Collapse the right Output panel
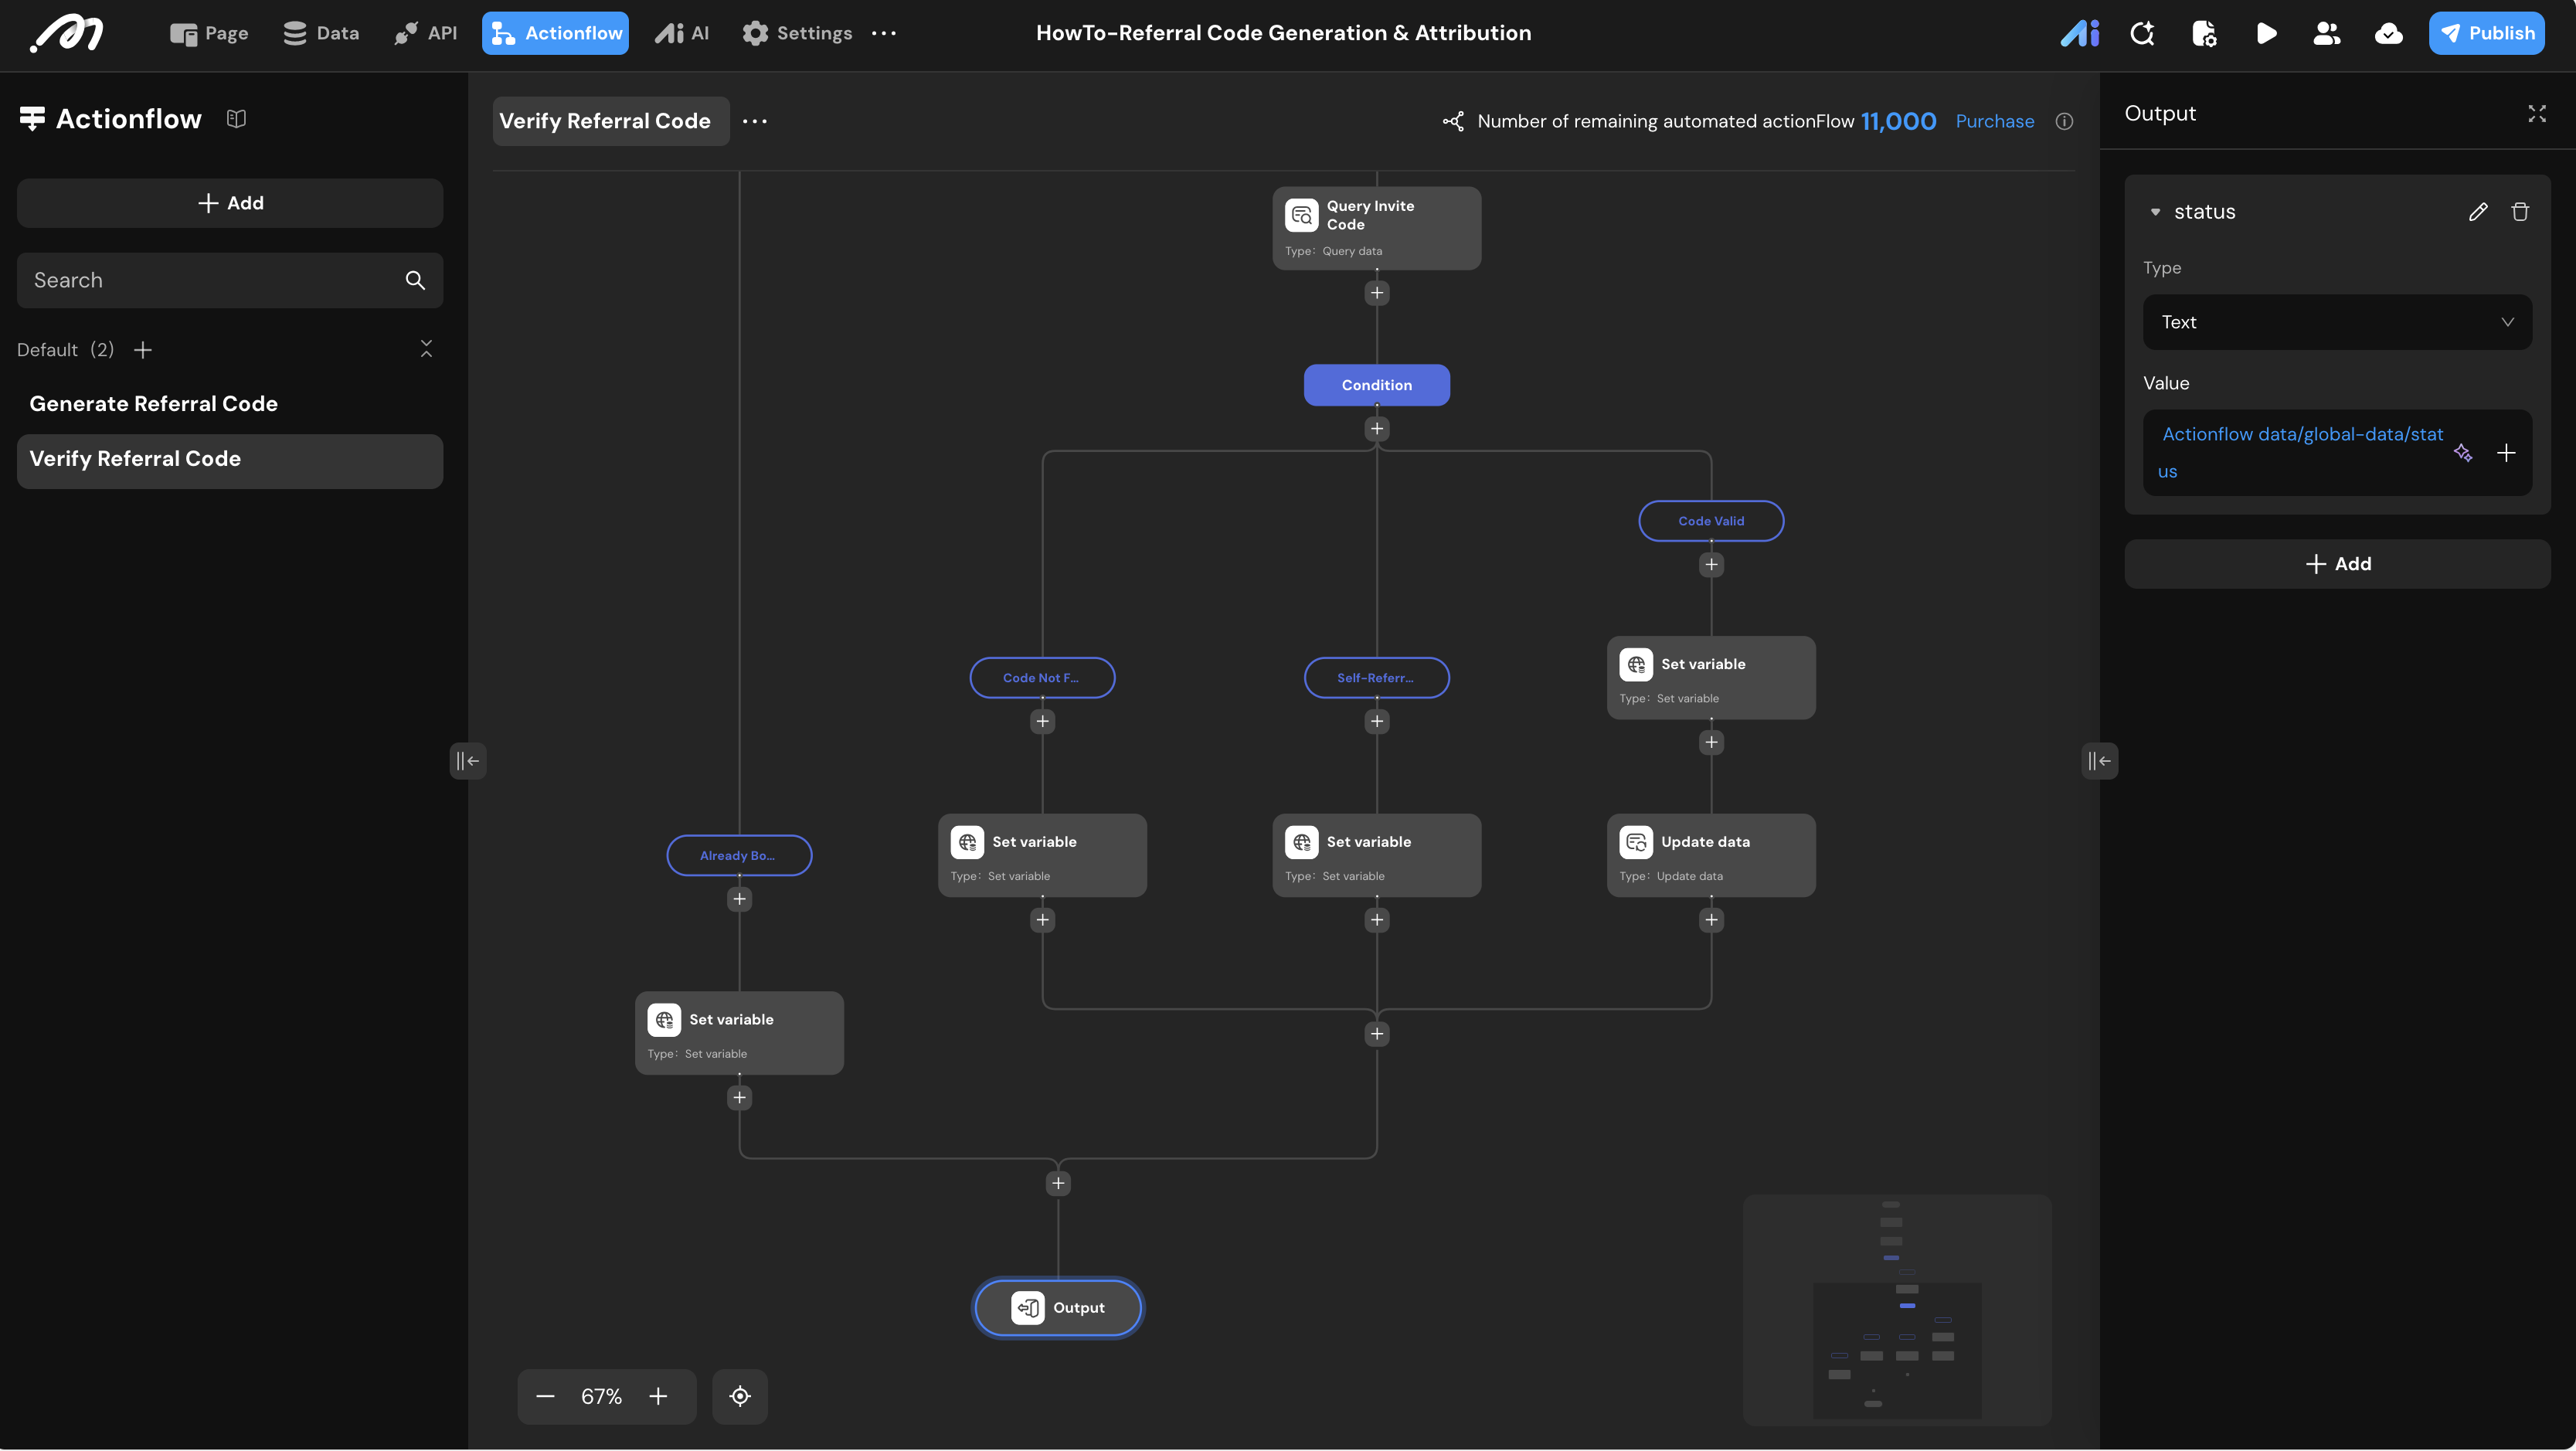 click(x=2099, y=761)
